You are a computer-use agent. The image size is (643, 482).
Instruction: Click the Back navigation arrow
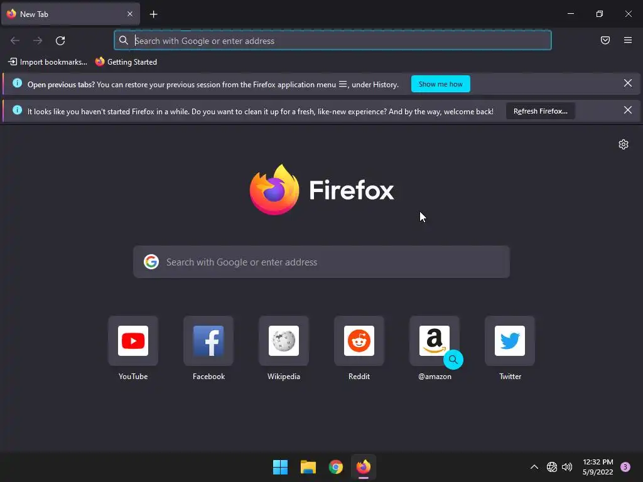tap(15, 41)
